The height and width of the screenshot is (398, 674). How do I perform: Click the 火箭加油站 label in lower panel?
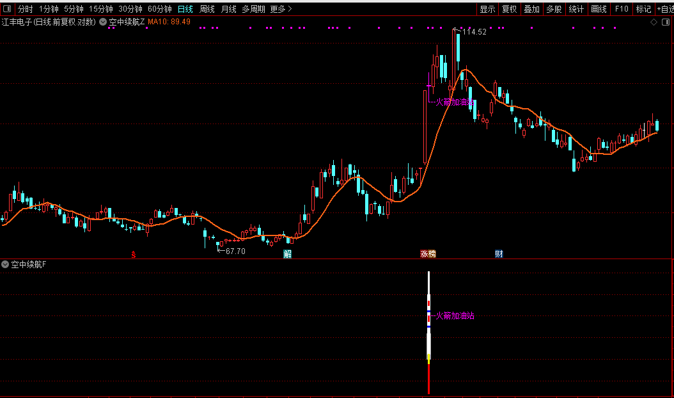point(455,316)
